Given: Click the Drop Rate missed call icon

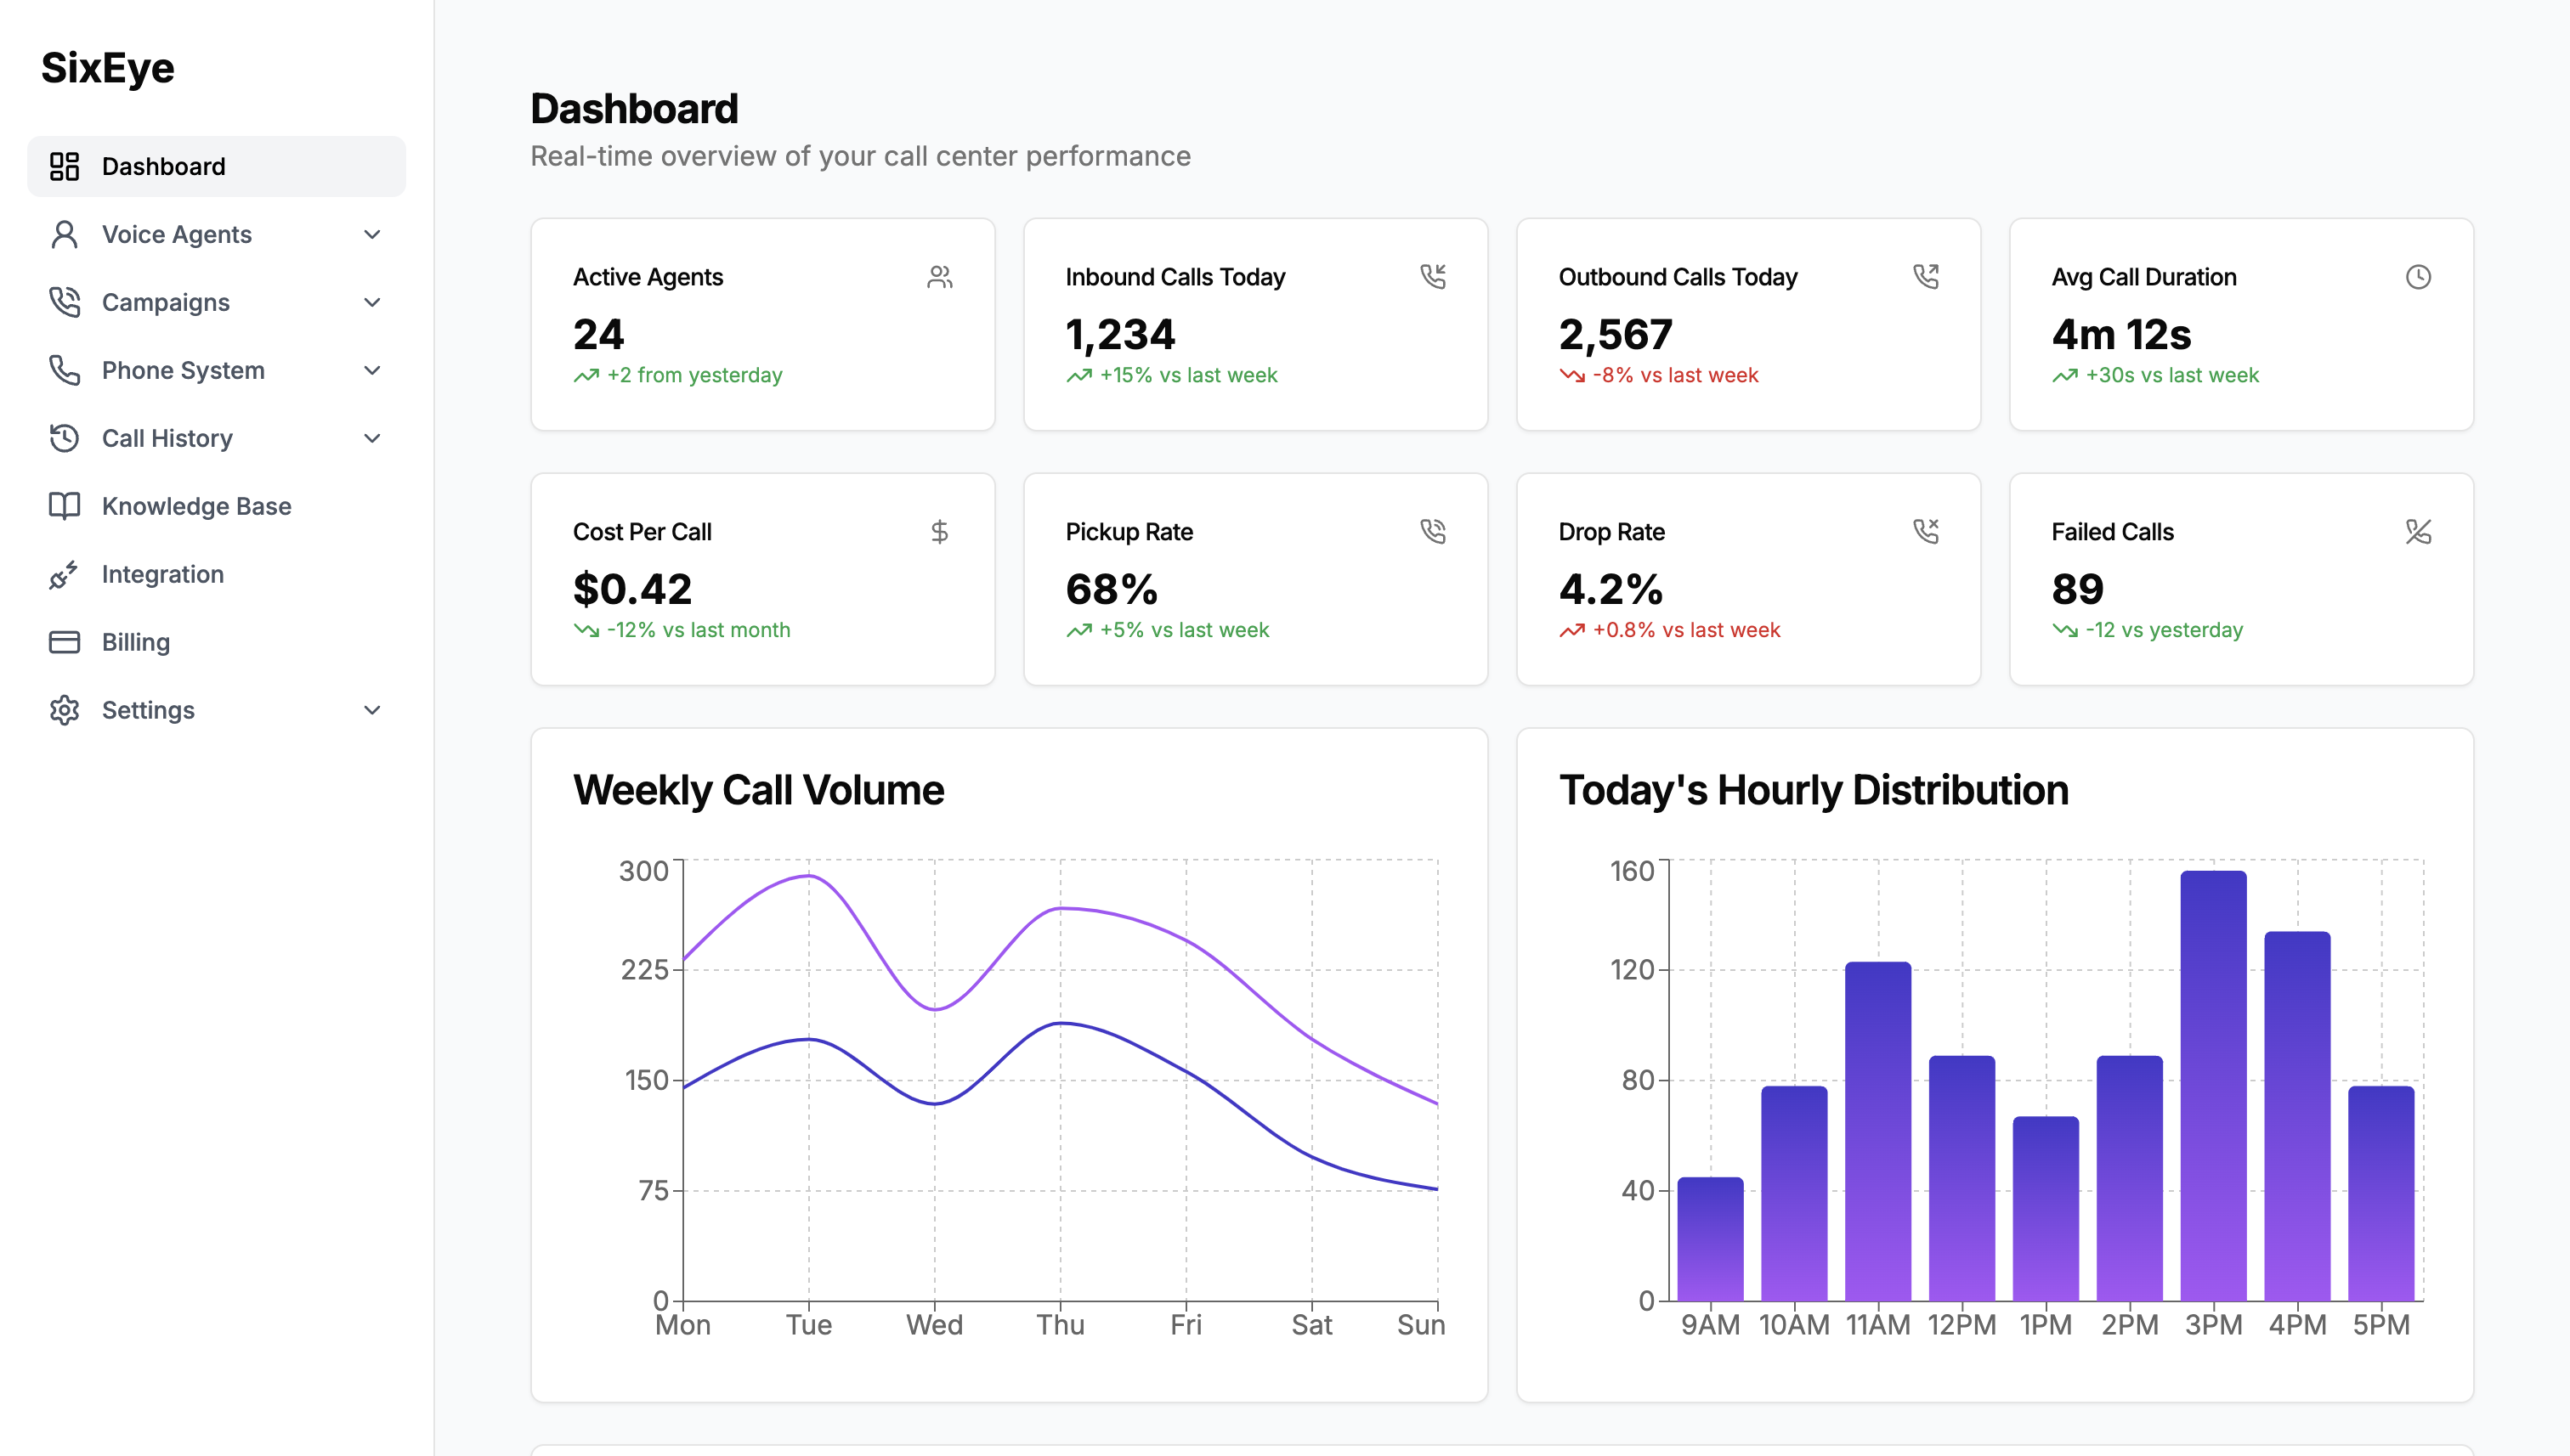Looking at the screenshot, I should point(1926,532).
